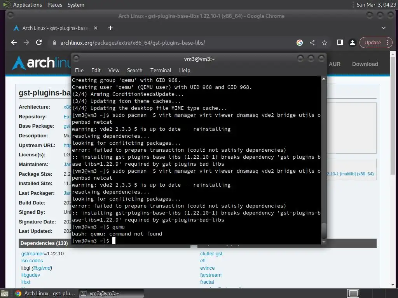
Task: Click the address bar URL
Action: (133, 43)
